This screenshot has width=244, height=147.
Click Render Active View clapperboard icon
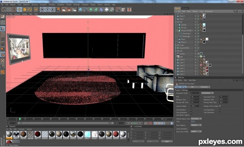64,10
